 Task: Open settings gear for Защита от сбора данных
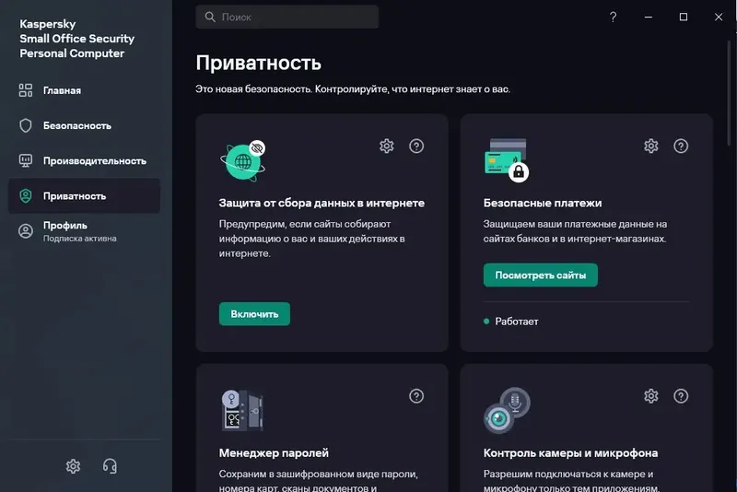coord(386,146)
